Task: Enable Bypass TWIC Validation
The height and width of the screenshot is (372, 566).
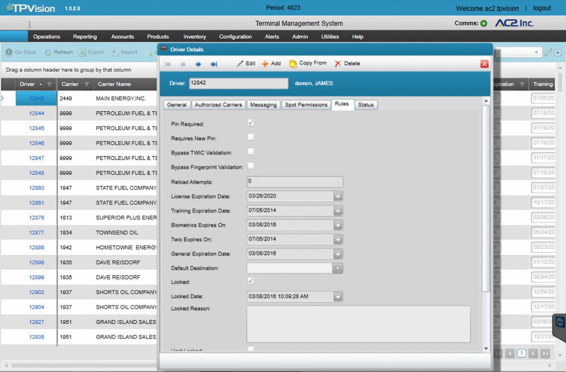Action: [250, 152]
